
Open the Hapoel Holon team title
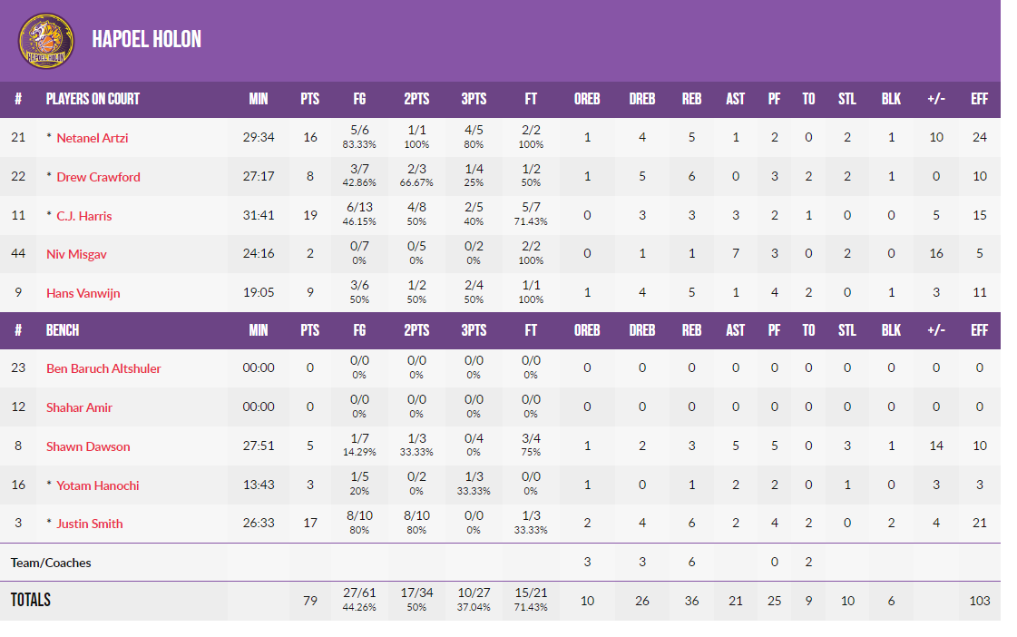[147, 40]
